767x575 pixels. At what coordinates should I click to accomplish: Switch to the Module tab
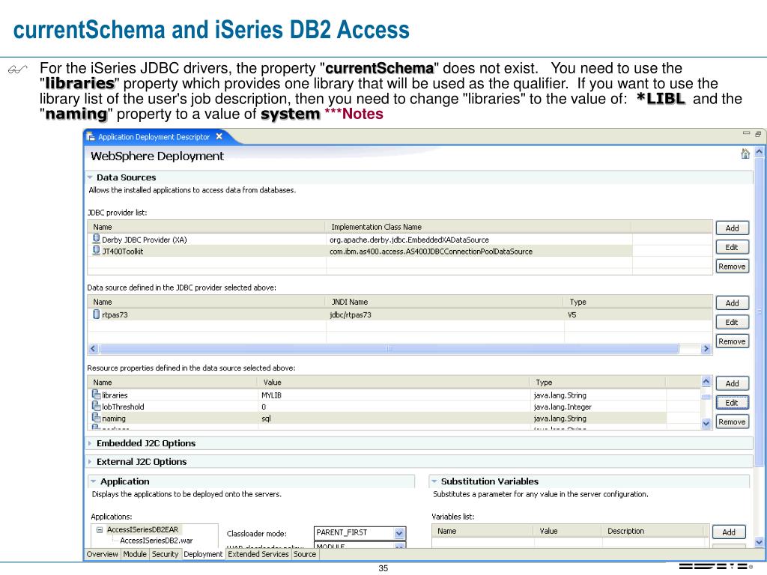135,554
